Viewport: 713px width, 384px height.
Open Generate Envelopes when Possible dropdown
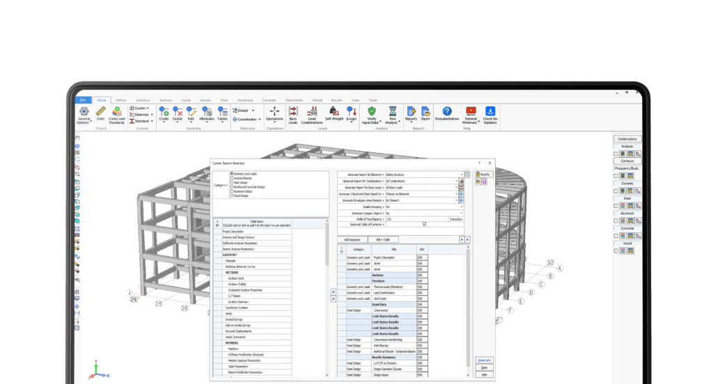457,200
